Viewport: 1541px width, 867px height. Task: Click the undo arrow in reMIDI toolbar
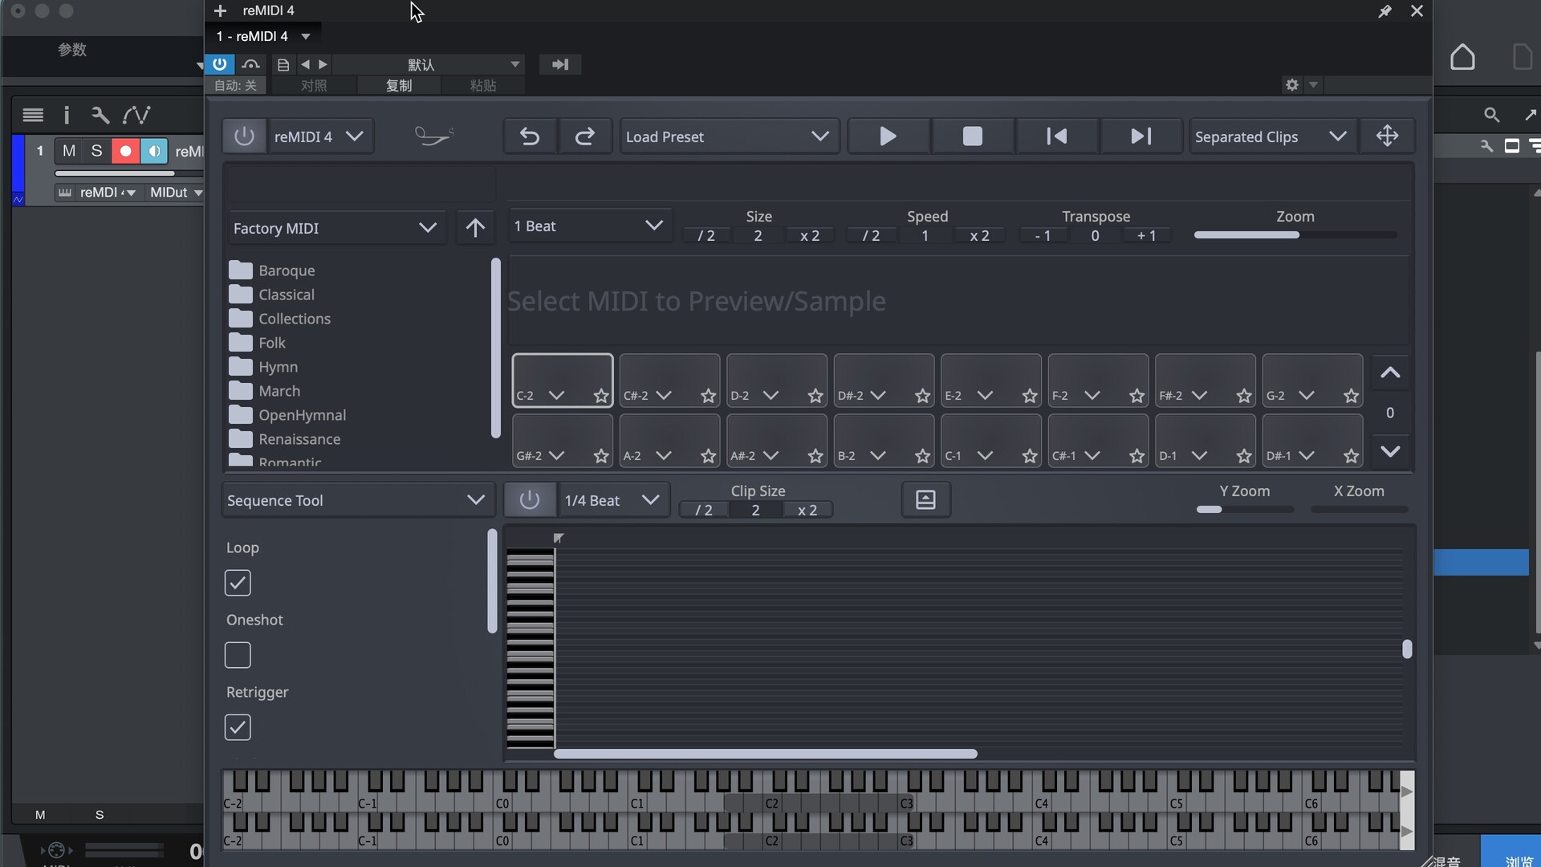pyautogui.click(x=530, y=136)
